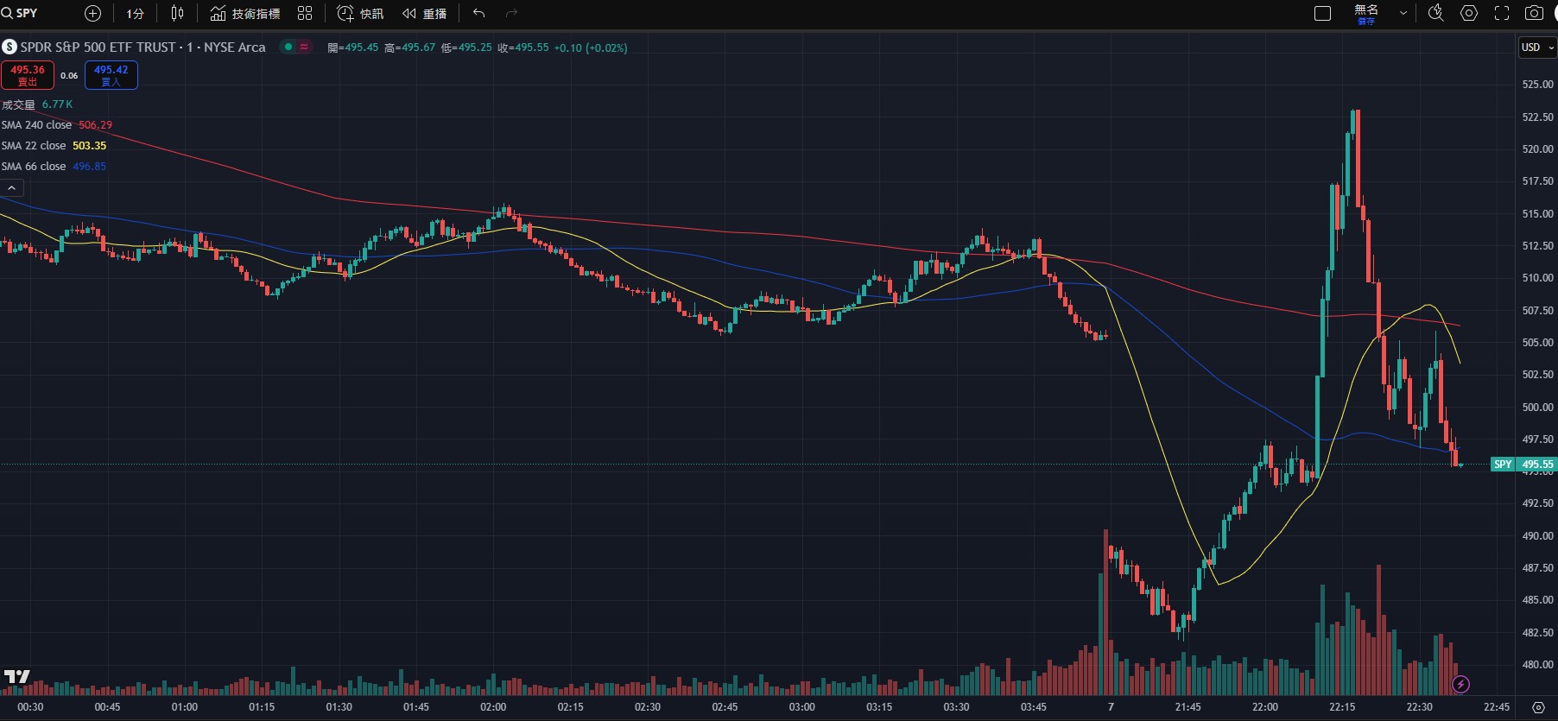The height and width of the screenshot is (721, 1558).
Task: Open the chart layout selector square
Action: (x=1322, y=13)
